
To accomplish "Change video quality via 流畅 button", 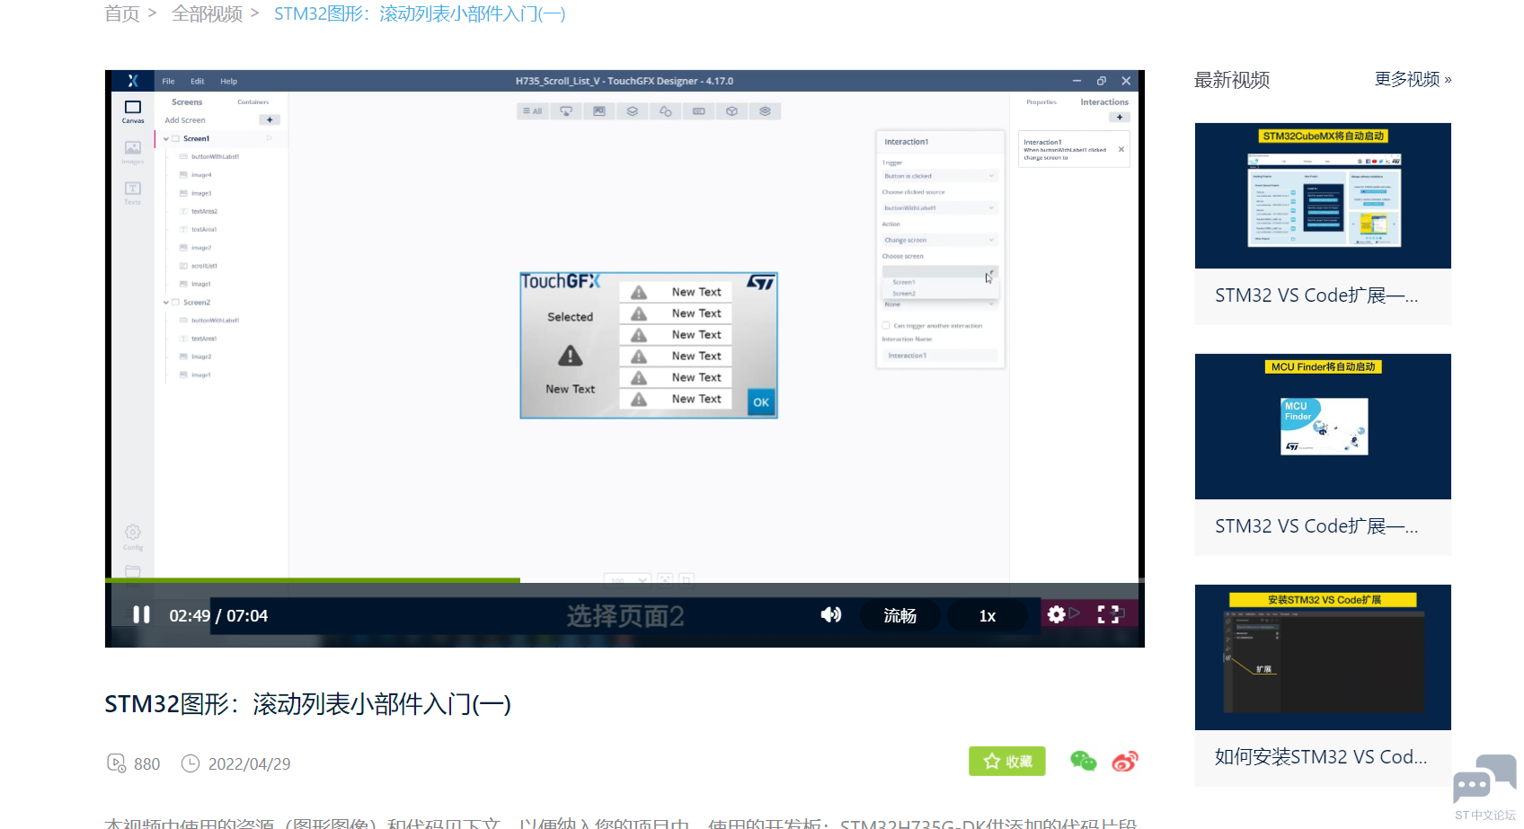I will click(900, 615).
